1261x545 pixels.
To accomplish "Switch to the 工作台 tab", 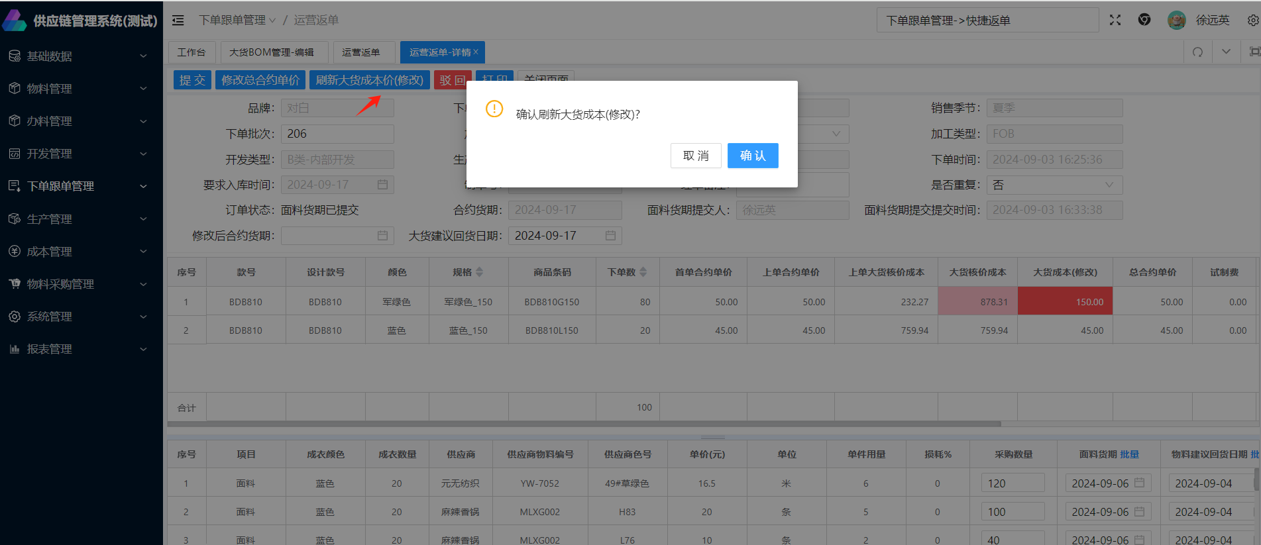I will 192,52.
